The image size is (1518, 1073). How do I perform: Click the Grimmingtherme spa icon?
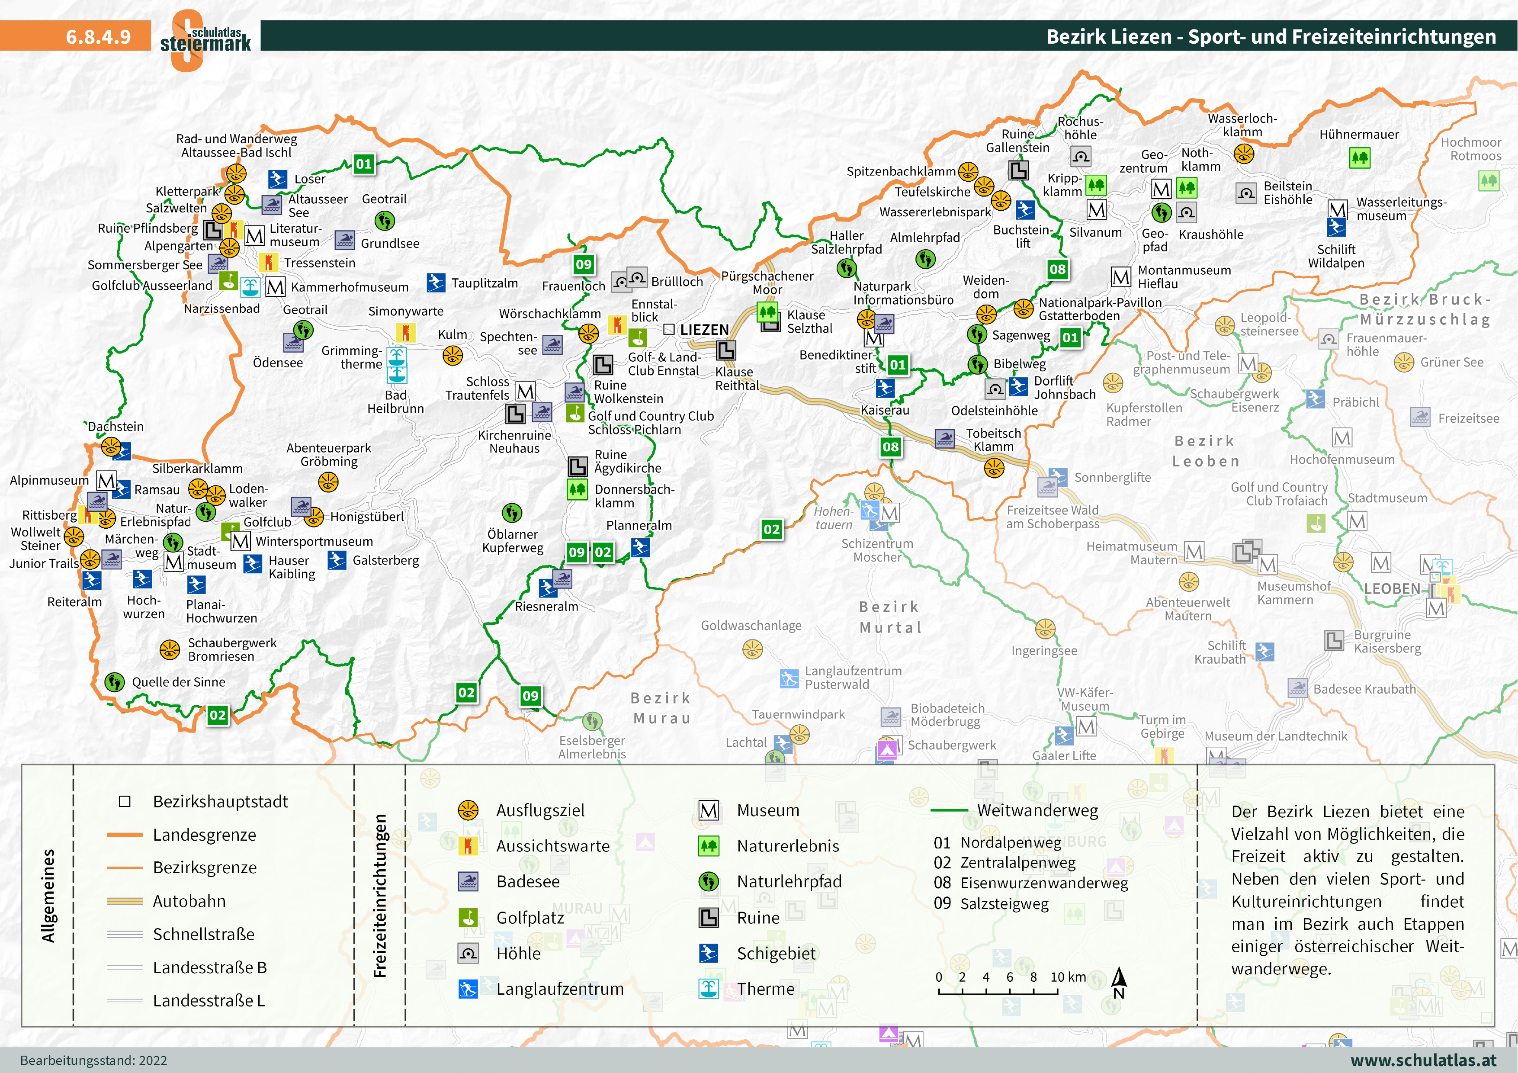(397, 358)
